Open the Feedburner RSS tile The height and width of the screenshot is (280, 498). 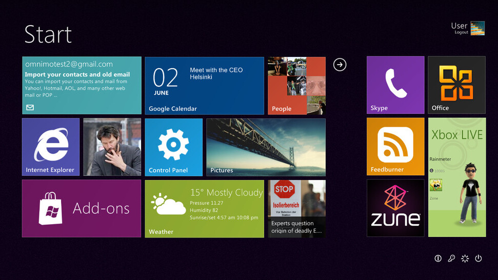pos(395,147)
